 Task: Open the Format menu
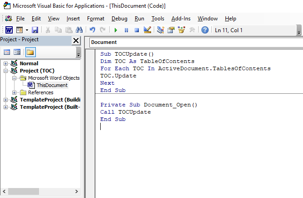coord(96,19)
